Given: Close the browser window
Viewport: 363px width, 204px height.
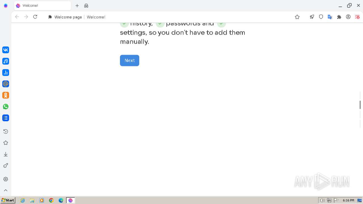Looking at the screenshot, I should 358,6.
